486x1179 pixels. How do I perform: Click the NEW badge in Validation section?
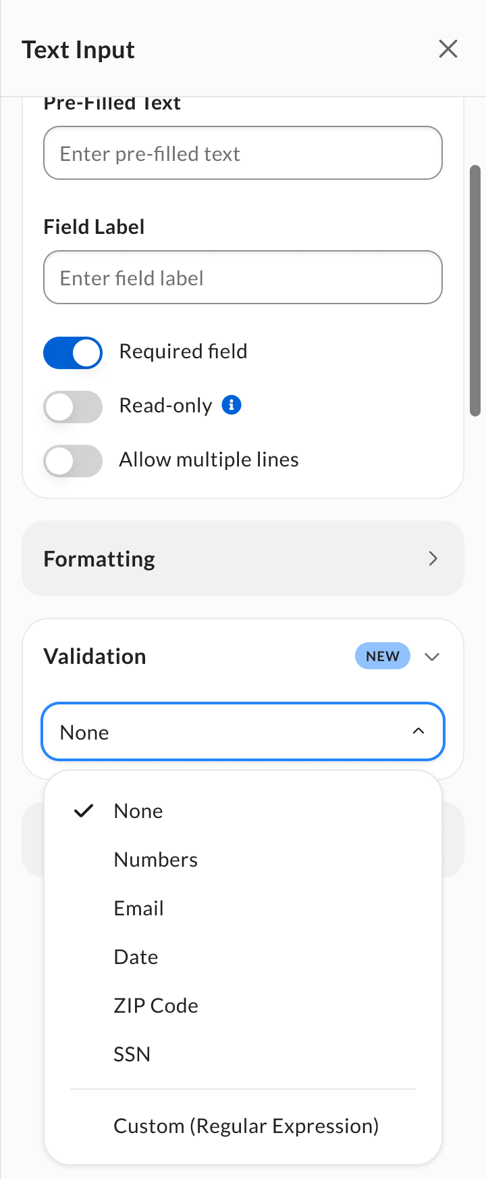point(382,656)
